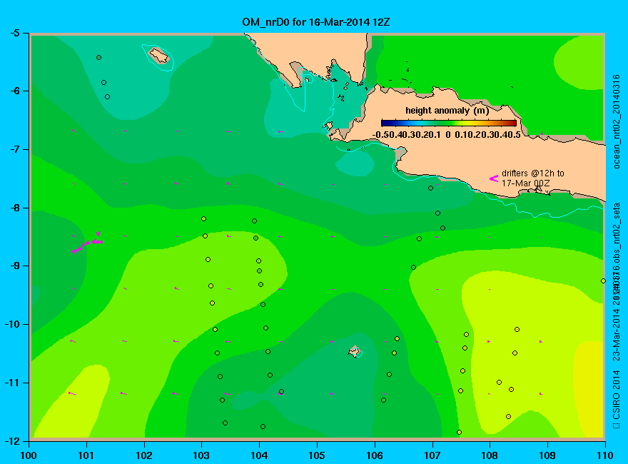Click the x-axis tick label "104"
Viewport: 628px width, 464px height.
click(x=259, y=455)
